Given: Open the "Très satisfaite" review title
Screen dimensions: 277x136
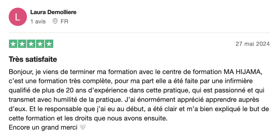Looking at the screenshot, I should (33, 59).
